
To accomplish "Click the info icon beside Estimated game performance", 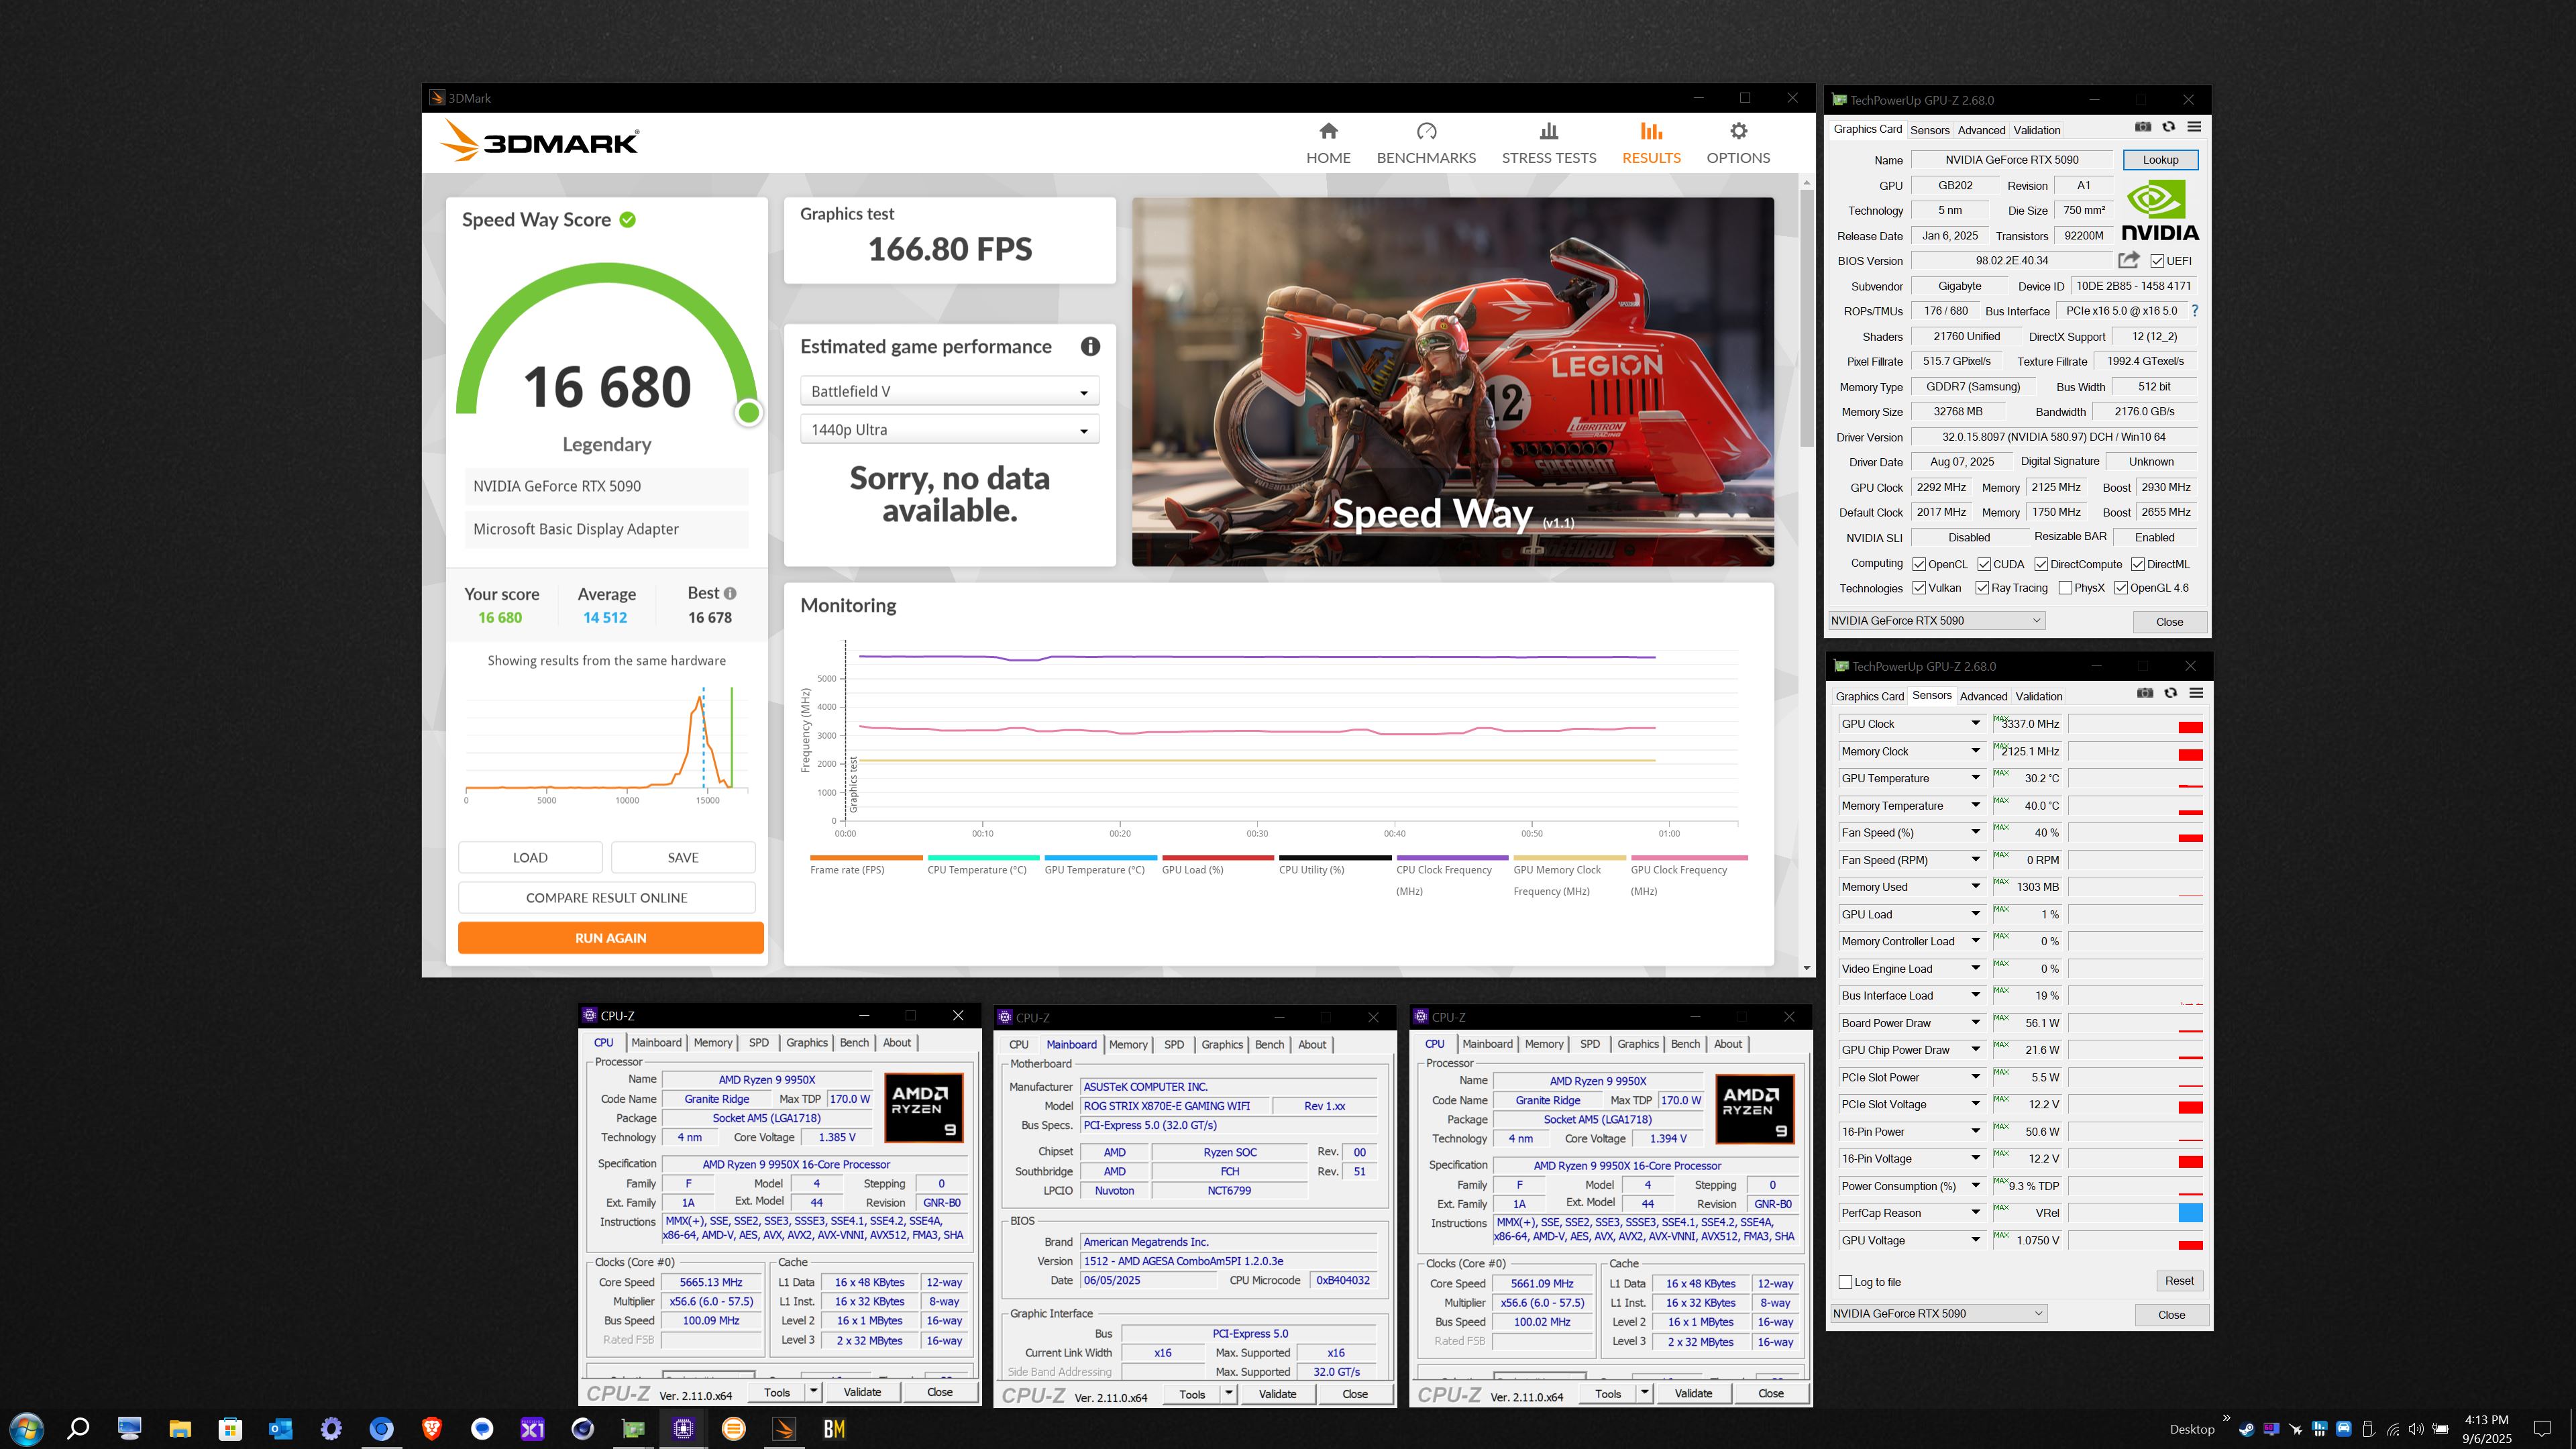I will pos(1090,346).
